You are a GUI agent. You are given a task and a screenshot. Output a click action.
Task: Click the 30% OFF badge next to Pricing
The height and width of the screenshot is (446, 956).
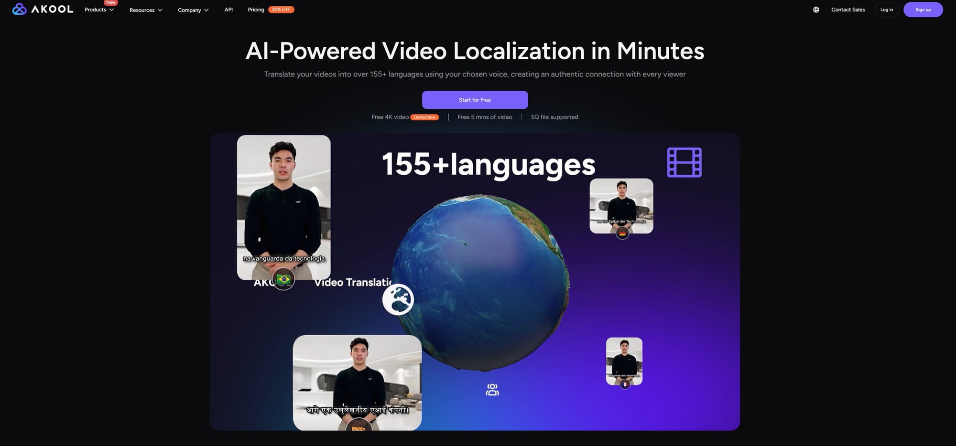point(282,9)
